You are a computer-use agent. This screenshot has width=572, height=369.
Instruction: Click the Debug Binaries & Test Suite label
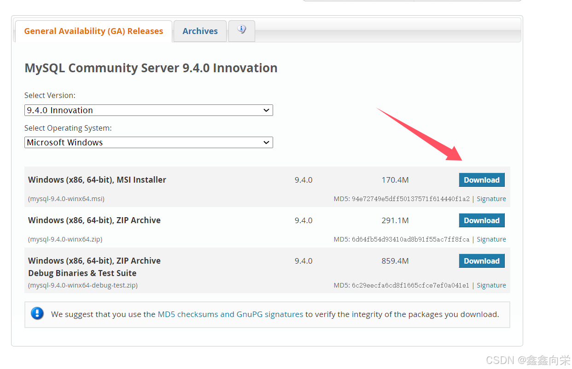[x=82, y=273]
